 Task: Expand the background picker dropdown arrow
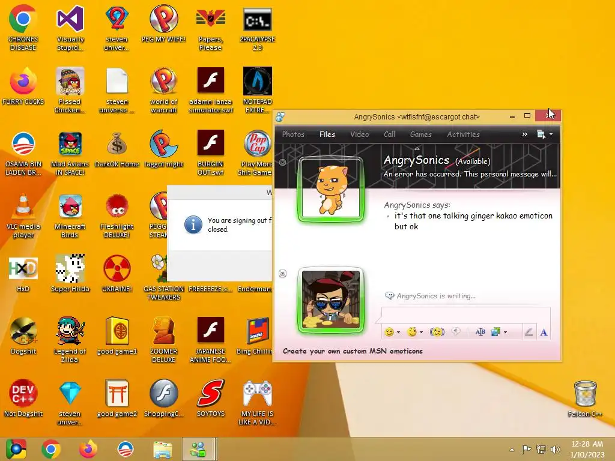tap(505, 333)
